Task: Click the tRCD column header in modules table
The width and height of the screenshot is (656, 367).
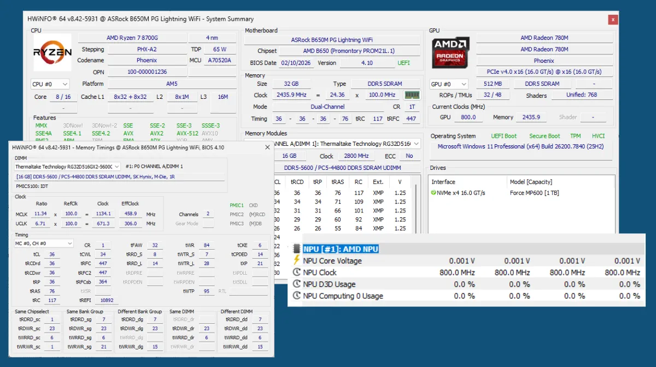Action: (297, 182)
